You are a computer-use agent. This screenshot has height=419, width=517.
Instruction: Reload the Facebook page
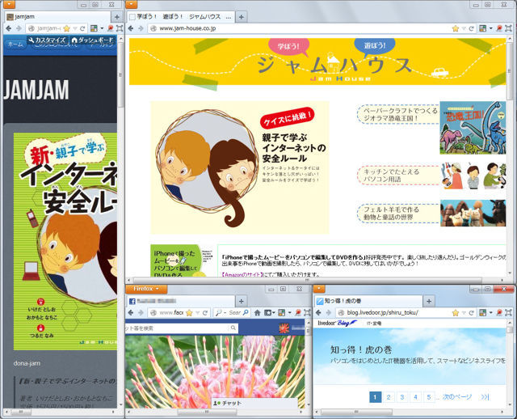click(204, 312)
